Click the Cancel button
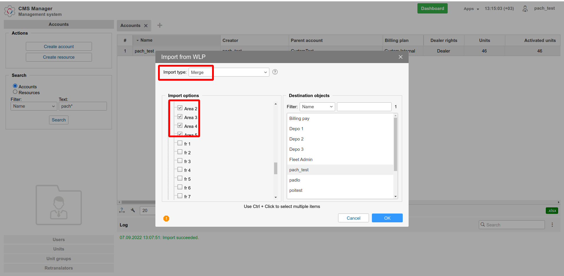Image resolution: width=564 pixels, height=276 pixels. [353, 218]
